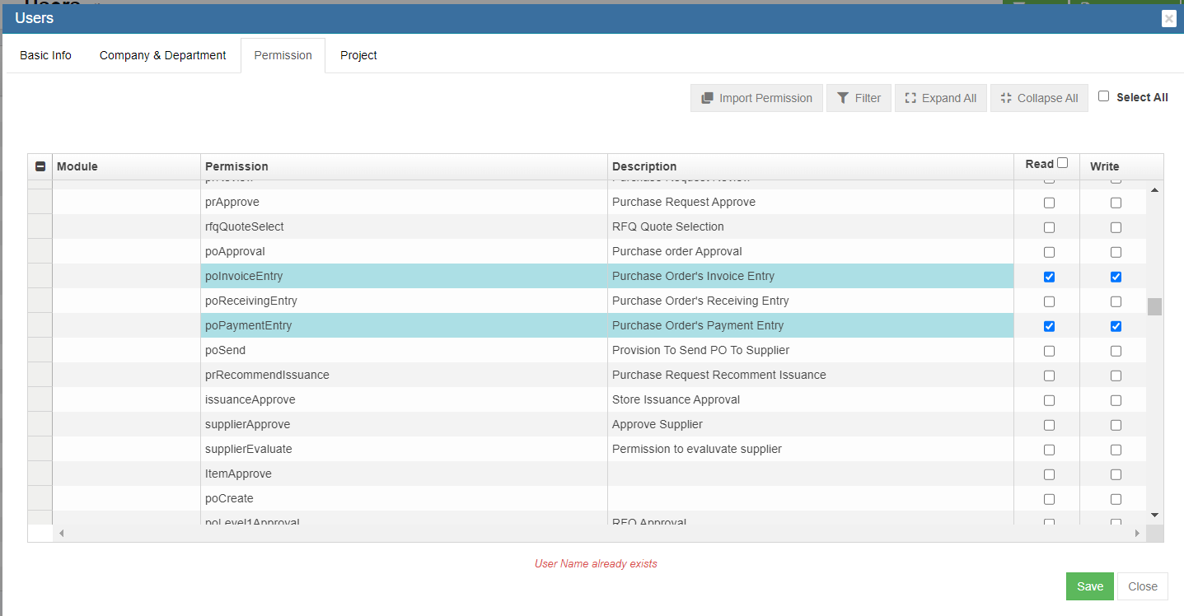Click the vertical scrollbar up arrow

(x=1154, y=191)
